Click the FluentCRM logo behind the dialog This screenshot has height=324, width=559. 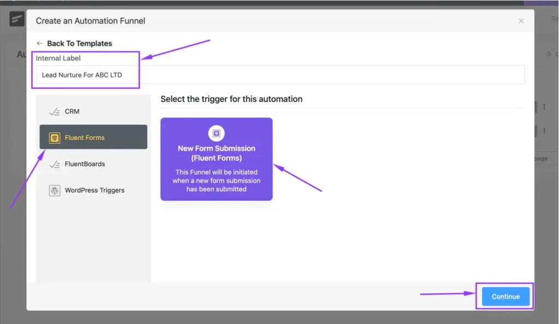[x=17, y=19]
